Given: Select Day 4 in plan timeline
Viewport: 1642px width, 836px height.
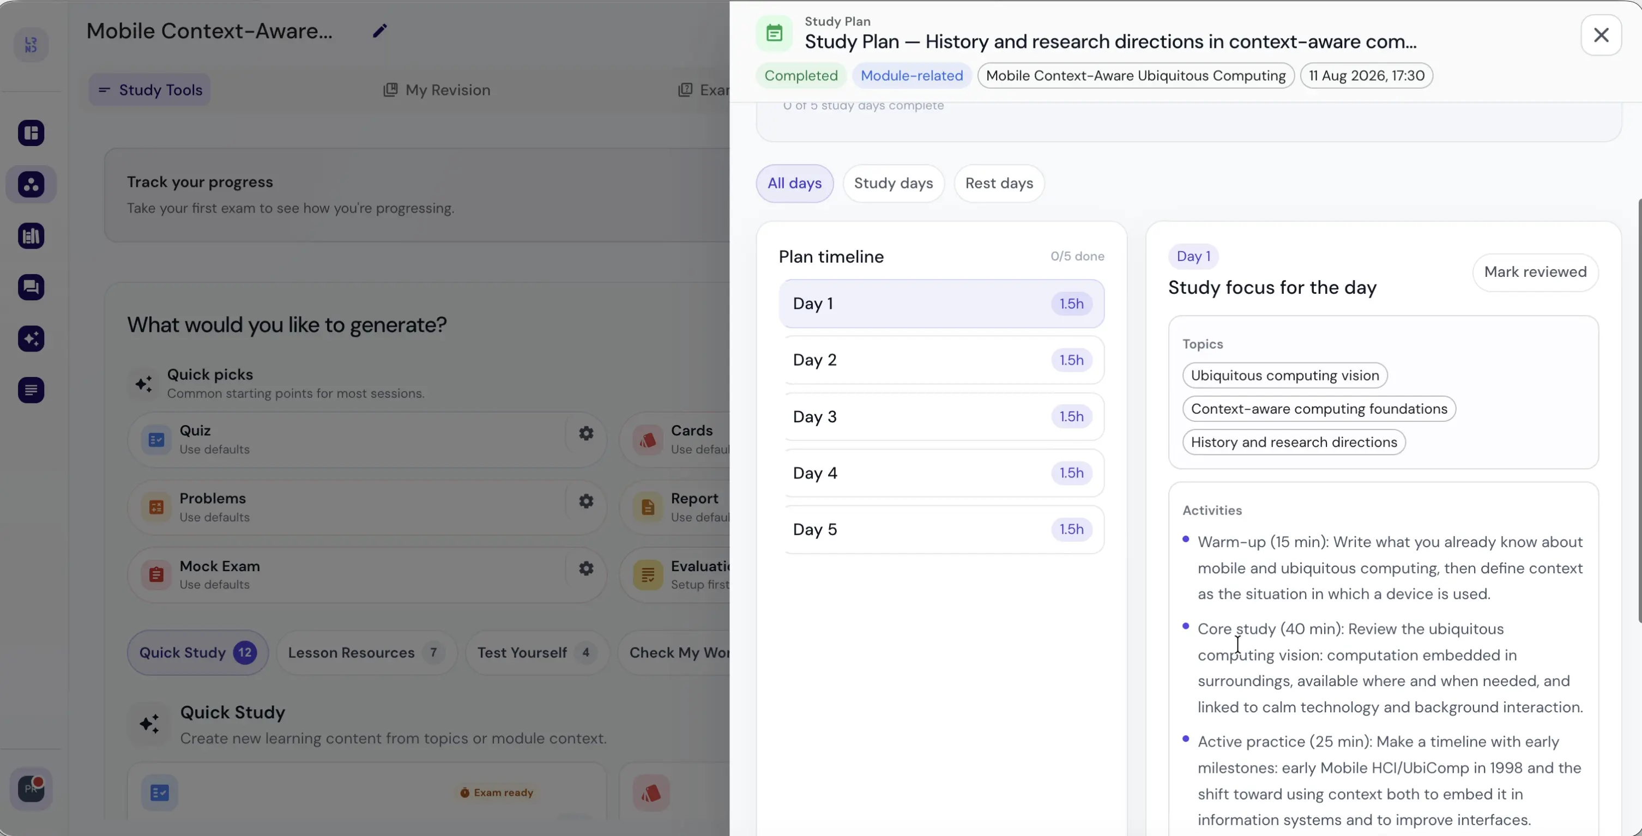Looking at the screenshot, I should 941,473.
